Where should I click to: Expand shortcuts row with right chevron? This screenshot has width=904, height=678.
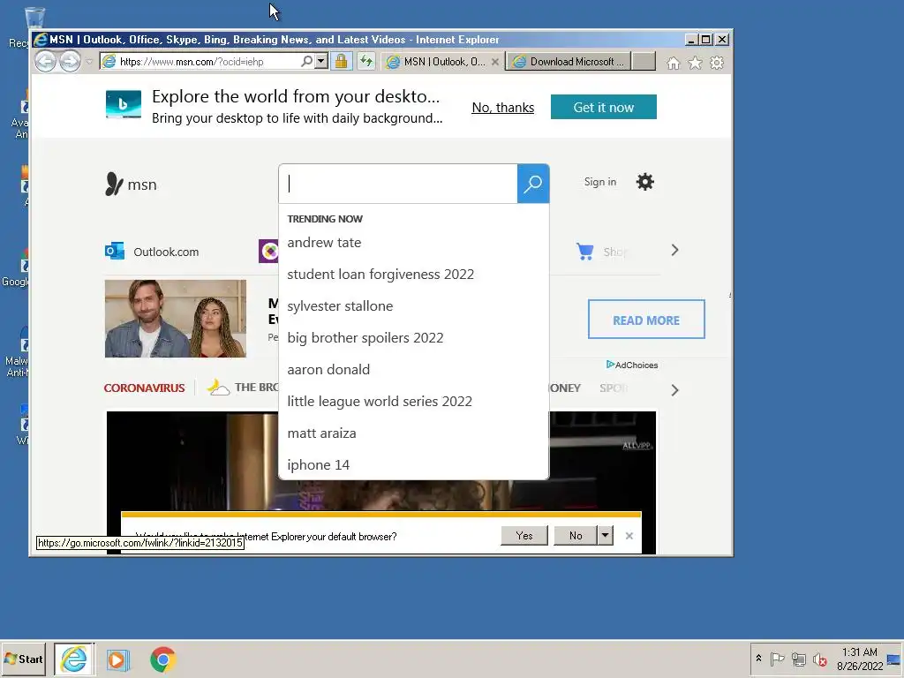(x=674, y=250)
